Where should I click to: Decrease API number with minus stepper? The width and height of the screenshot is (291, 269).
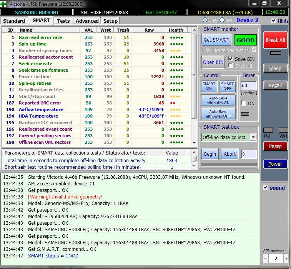point(266,258)
